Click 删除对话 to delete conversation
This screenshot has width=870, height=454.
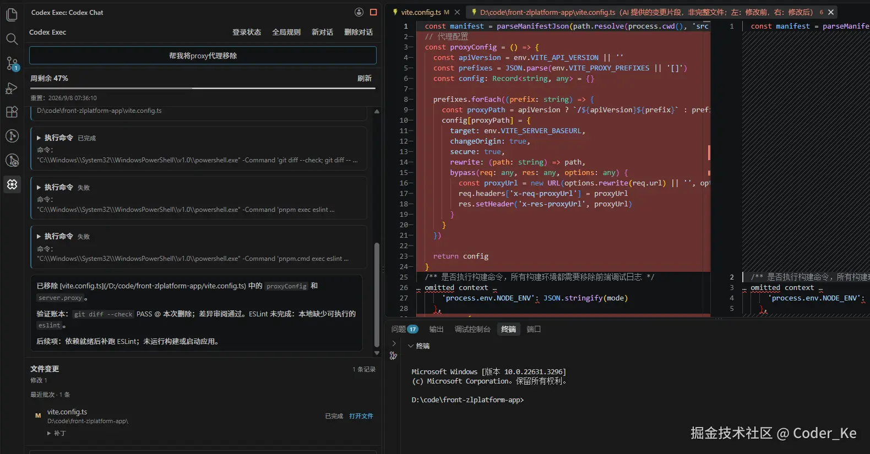pos(358,32)
